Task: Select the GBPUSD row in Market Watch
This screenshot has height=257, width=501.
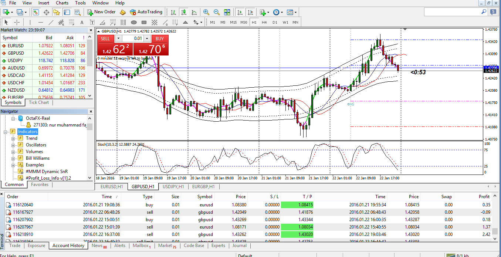Action: (x=44, y=53)
